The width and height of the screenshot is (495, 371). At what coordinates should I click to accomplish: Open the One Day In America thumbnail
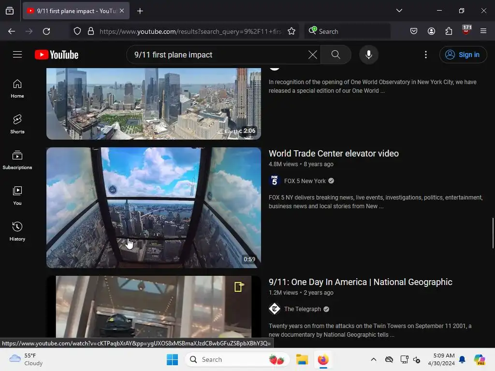point(154,307)
